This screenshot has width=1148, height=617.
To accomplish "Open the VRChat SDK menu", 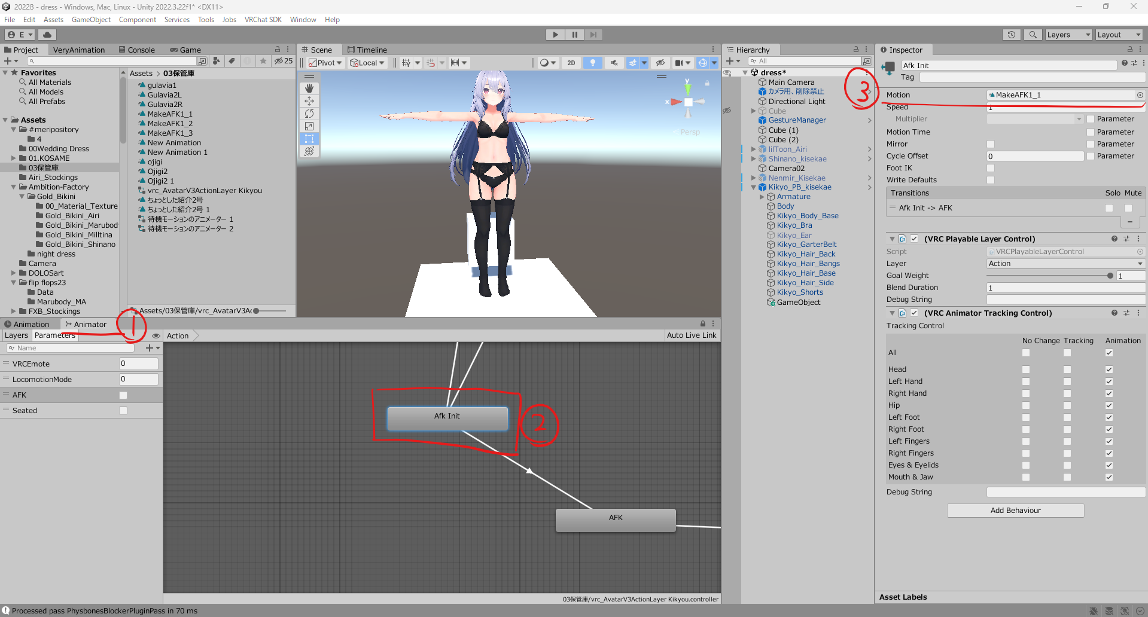I will tap(263, 20).
